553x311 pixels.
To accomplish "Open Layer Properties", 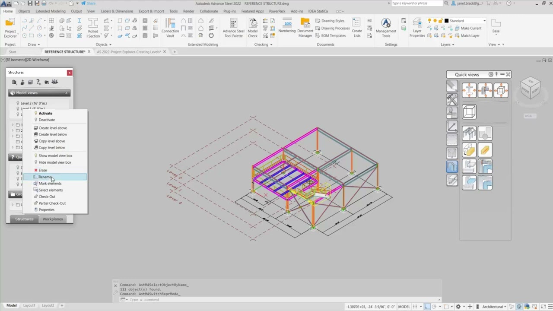I will point(417,28).
